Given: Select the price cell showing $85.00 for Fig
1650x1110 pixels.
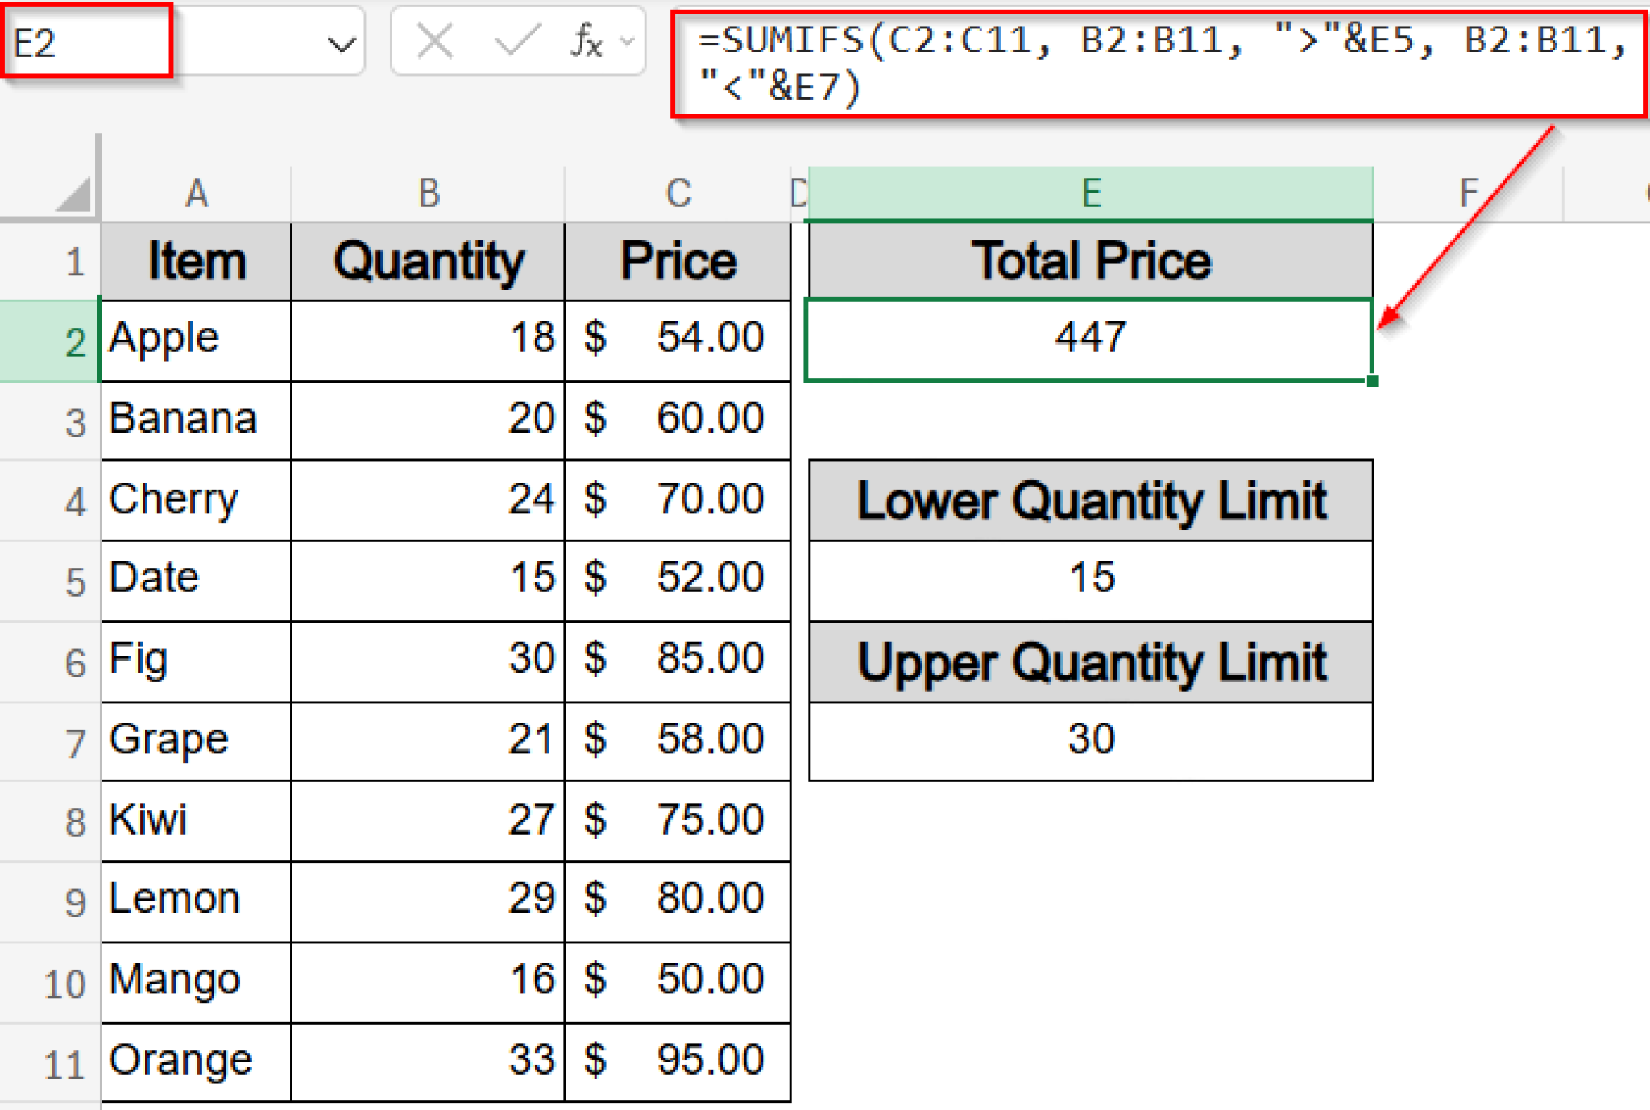Looking at the screenshot, I should click(x=678, y=659).
